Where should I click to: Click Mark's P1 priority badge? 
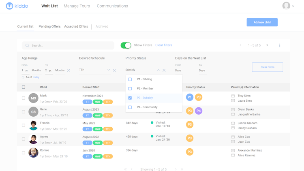coord(190,97)
